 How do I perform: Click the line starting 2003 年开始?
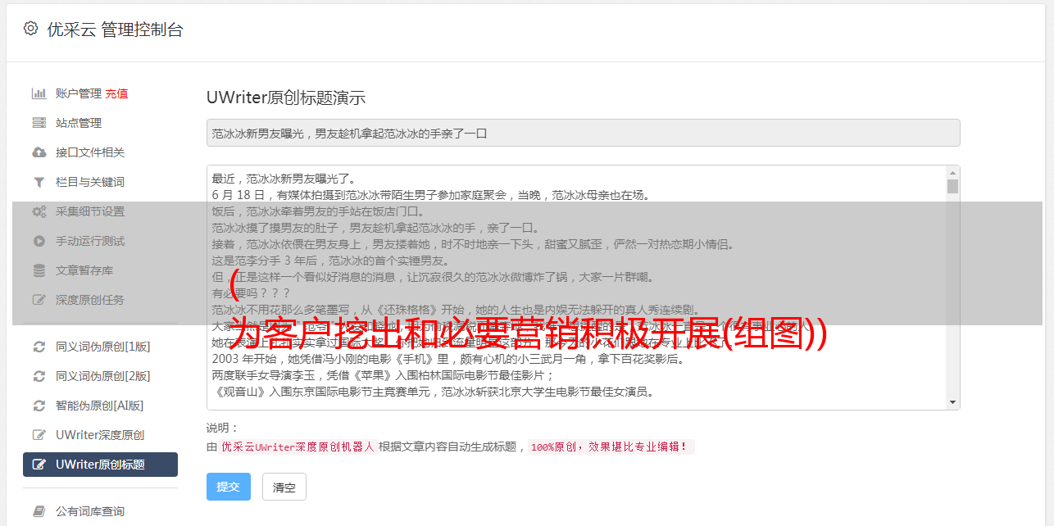448,359
